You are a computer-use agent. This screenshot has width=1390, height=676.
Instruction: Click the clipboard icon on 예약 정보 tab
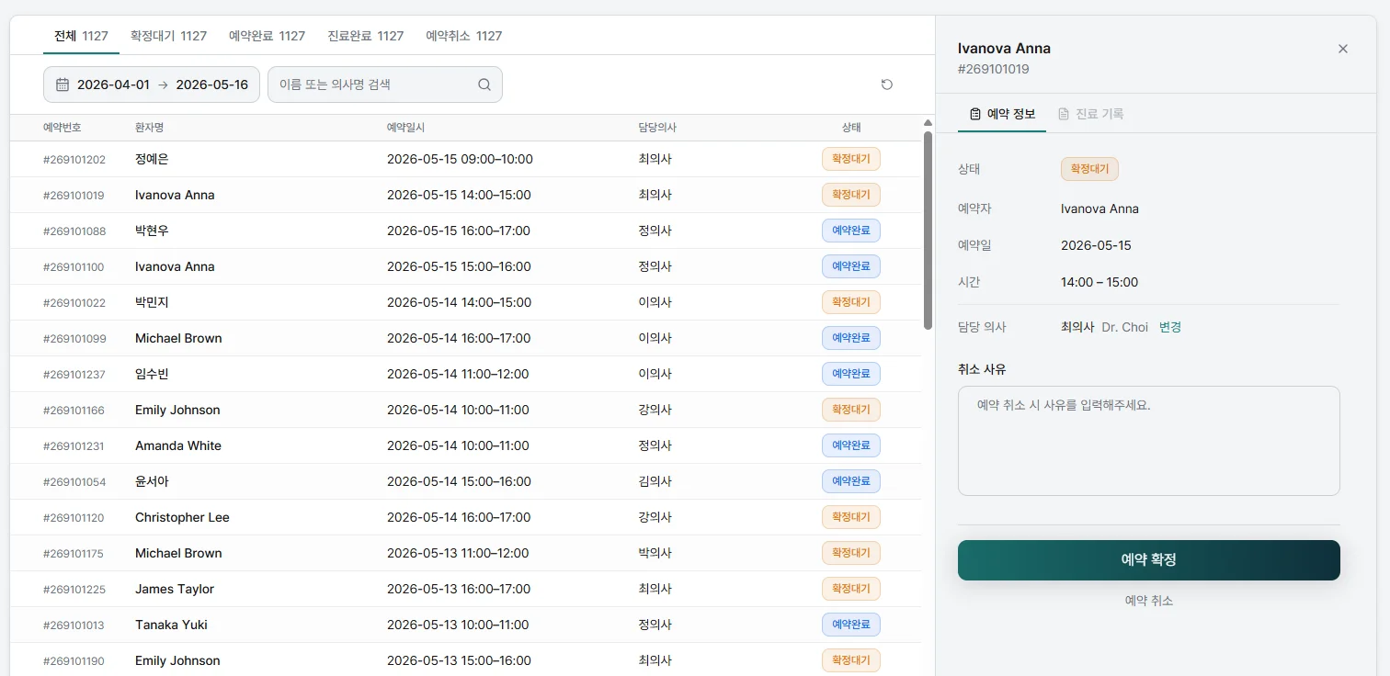click(975, 114)
